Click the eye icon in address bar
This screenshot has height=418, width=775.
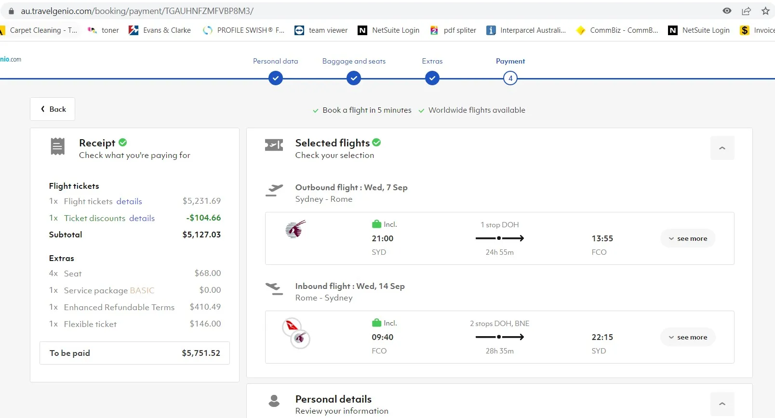pyautogui.click(x=727, y=11)
